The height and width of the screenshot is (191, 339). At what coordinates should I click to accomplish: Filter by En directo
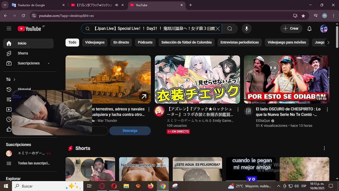121,42
